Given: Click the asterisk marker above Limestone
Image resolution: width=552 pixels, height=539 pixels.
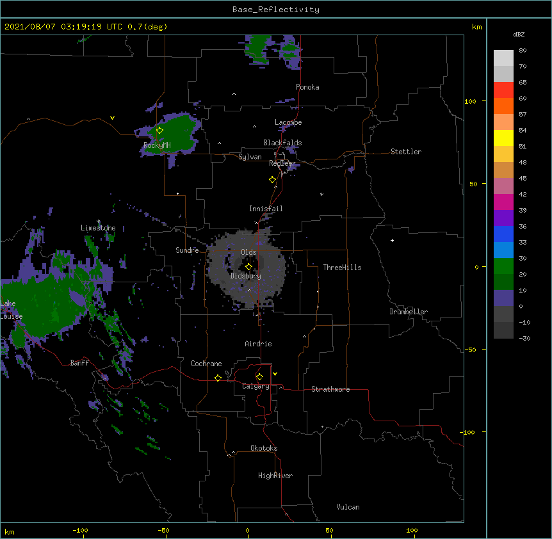Looking at the screenshot, I should pos(99,221).
